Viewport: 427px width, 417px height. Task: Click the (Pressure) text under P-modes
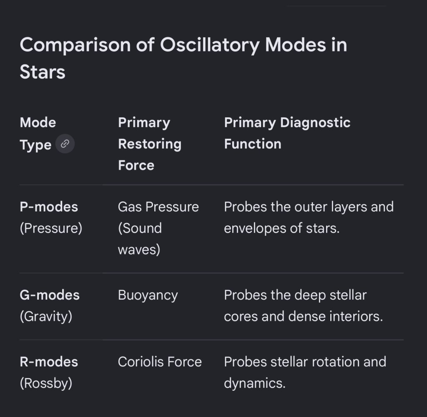(51, 228)
